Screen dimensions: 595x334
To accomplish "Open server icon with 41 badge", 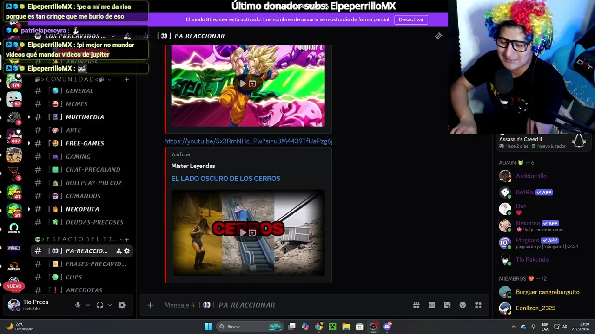I will click(14, 192).
